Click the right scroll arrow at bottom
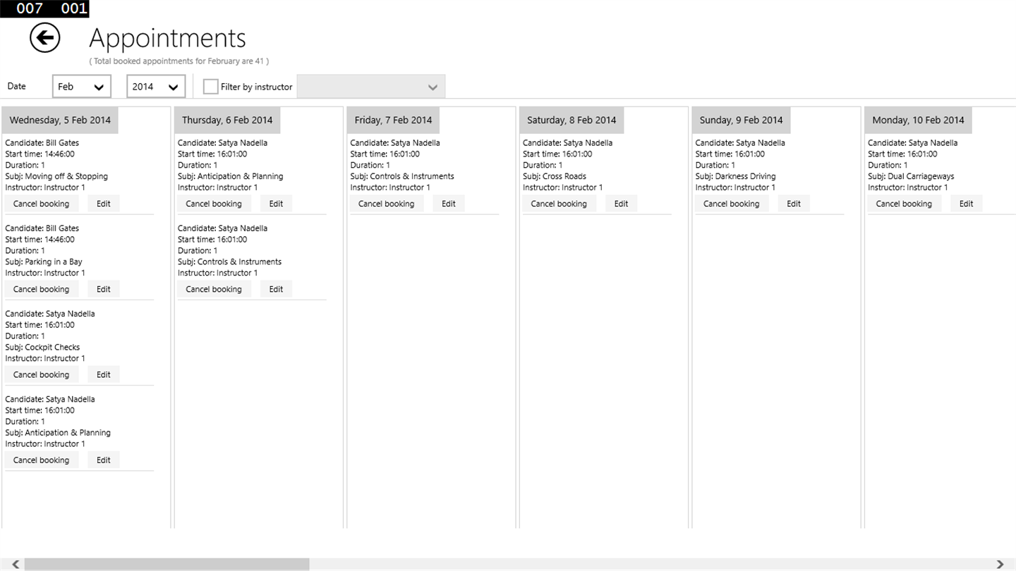Viewport: 1016px width, 571px height. (1000, 564)
